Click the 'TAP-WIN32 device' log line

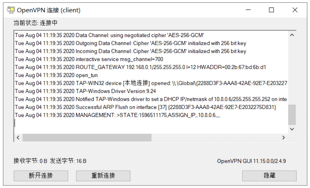[x=151, y=83]
